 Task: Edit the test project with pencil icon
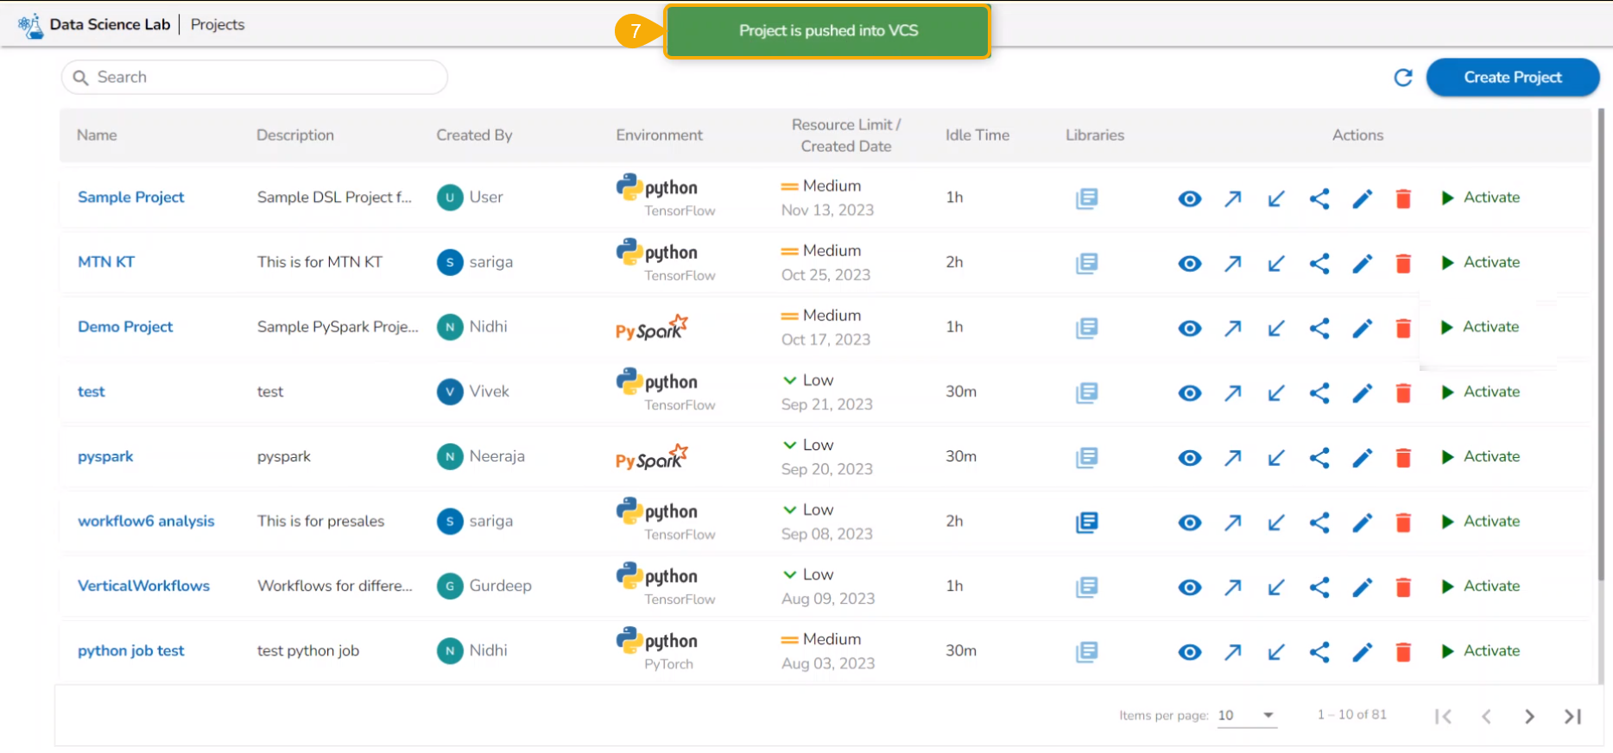[x=1362, y=392]
